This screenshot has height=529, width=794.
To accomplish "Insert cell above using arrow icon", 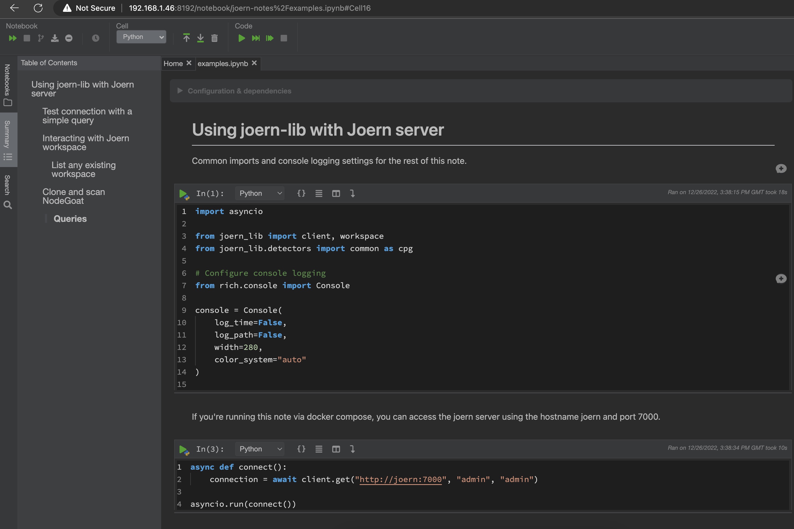I will pos(187,38).
